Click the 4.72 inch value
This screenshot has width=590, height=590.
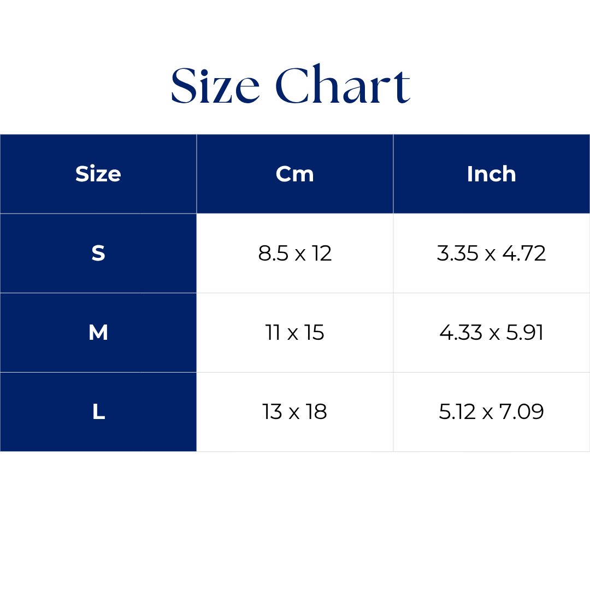(x=524, y=253)
